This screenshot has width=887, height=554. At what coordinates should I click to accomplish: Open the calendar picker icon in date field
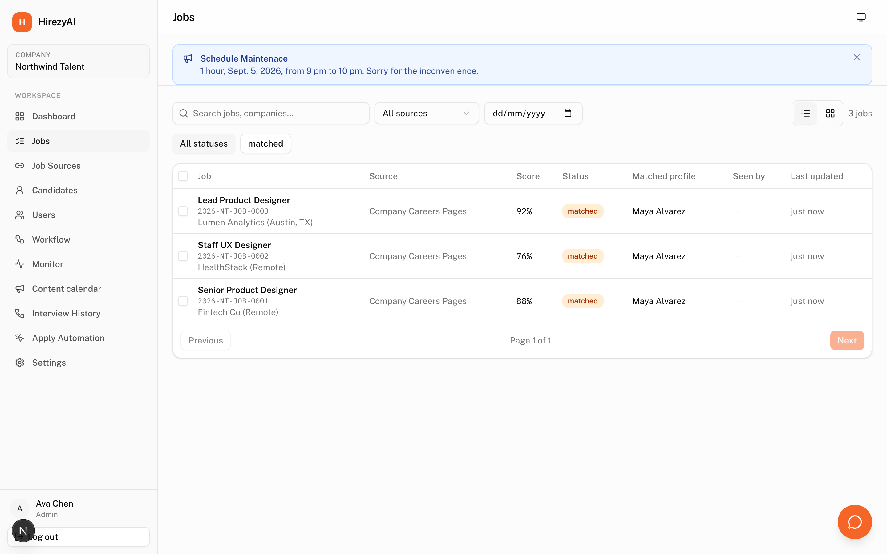tap(568, 113)
